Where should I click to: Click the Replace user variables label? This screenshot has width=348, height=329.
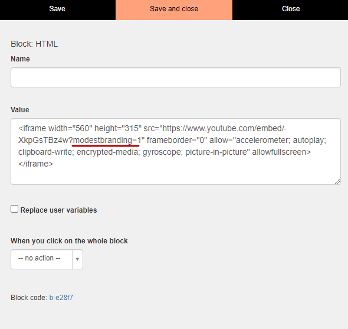pyautogui.click(x=58, y=210)
